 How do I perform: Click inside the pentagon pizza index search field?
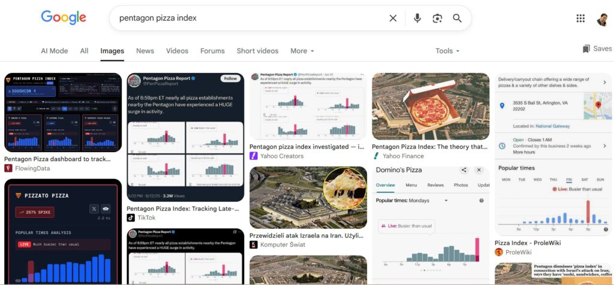[251, 18]
